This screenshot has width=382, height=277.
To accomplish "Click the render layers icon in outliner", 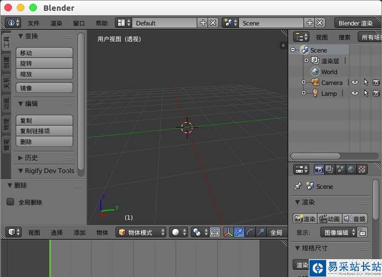I will coord(315,61).
